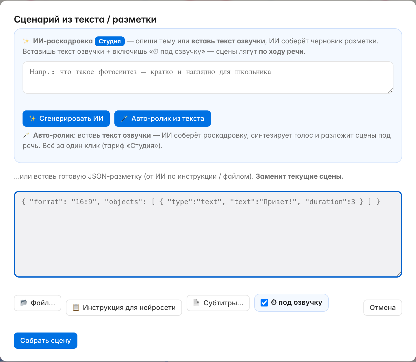
Task: Click the bold text «Заменит текущие сцены.»
Action: coord(300,176)
